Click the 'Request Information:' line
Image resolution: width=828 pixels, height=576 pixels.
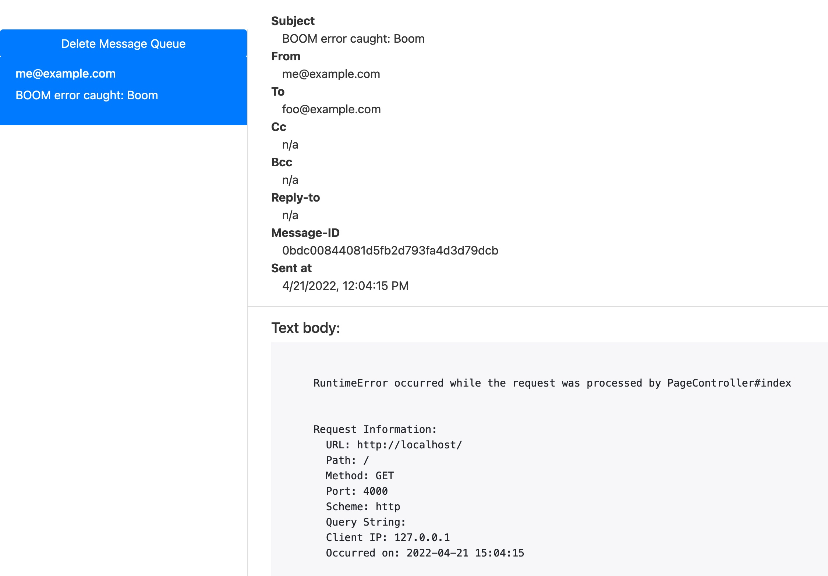375,429
